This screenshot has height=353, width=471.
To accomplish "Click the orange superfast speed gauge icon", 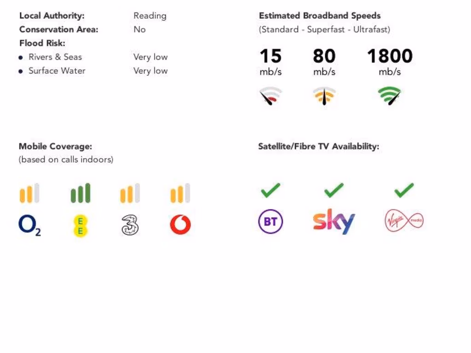I will click(324, 96).
